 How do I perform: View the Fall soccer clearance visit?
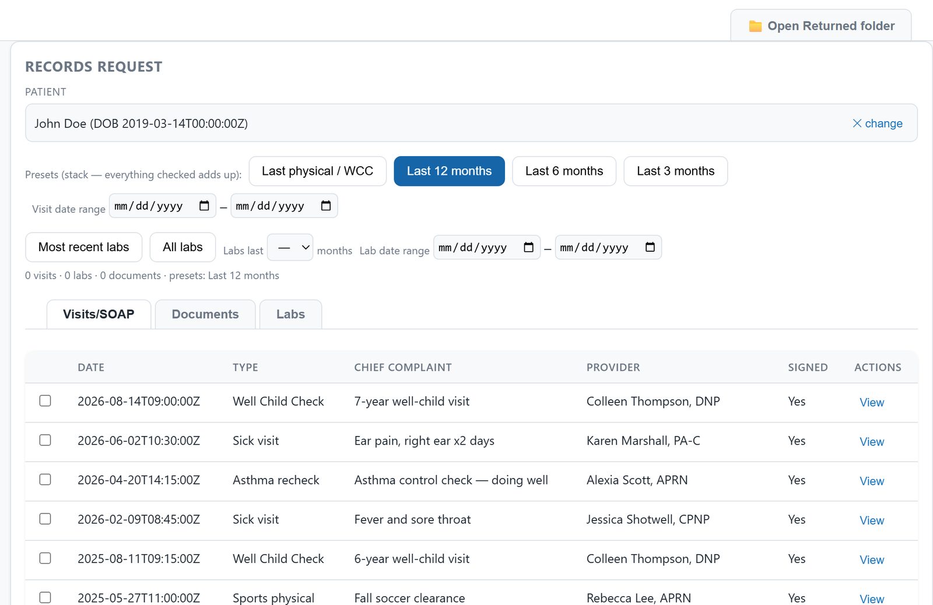point(871,599)
